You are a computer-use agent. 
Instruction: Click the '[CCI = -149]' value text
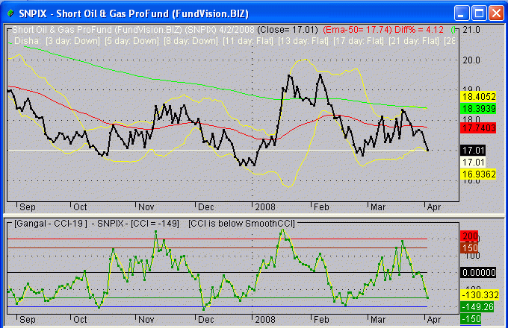(155, 224)
